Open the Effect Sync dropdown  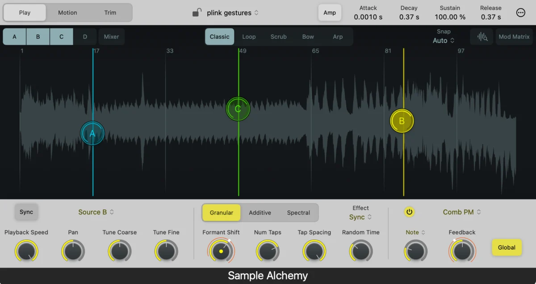360,217
